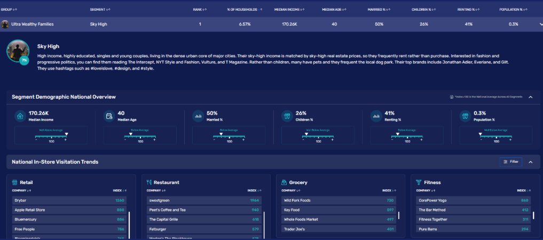Click the large Sky High profile picture

pyautogui.click(x=17, y=51)
